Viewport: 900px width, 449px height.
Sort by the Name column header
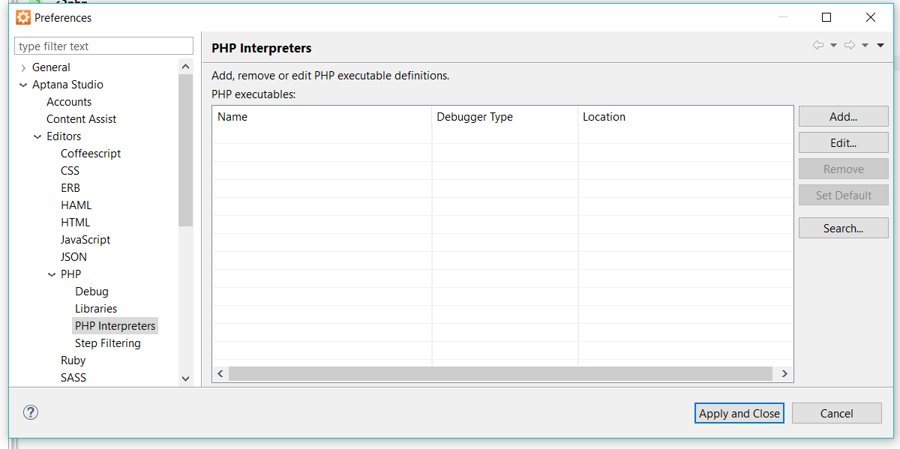(322, 117)
